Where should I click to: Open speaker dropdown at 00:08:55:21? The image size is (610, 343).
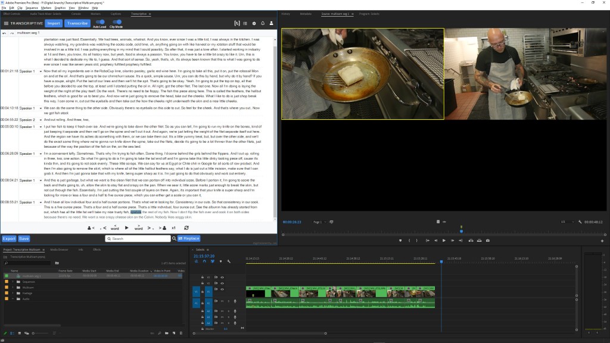click(41, 202)
